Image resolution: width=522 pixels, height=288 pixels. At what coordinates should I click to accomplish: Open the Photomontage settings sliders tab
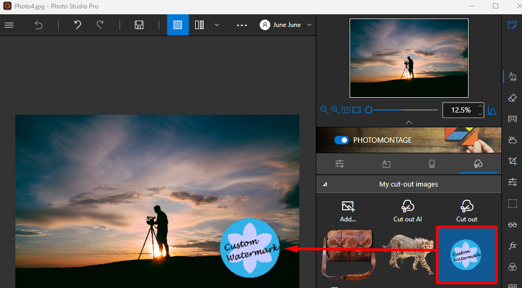pos(340,164)
